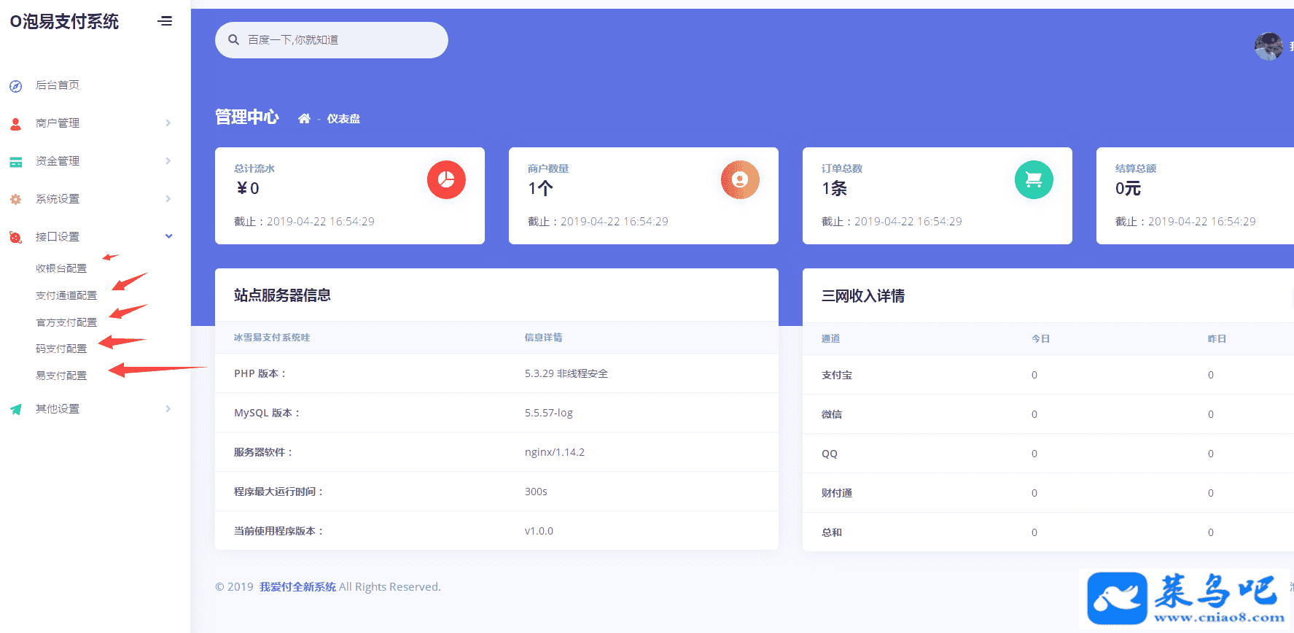
Task: Click the 通道 column header
Action: tap(831, 338)
